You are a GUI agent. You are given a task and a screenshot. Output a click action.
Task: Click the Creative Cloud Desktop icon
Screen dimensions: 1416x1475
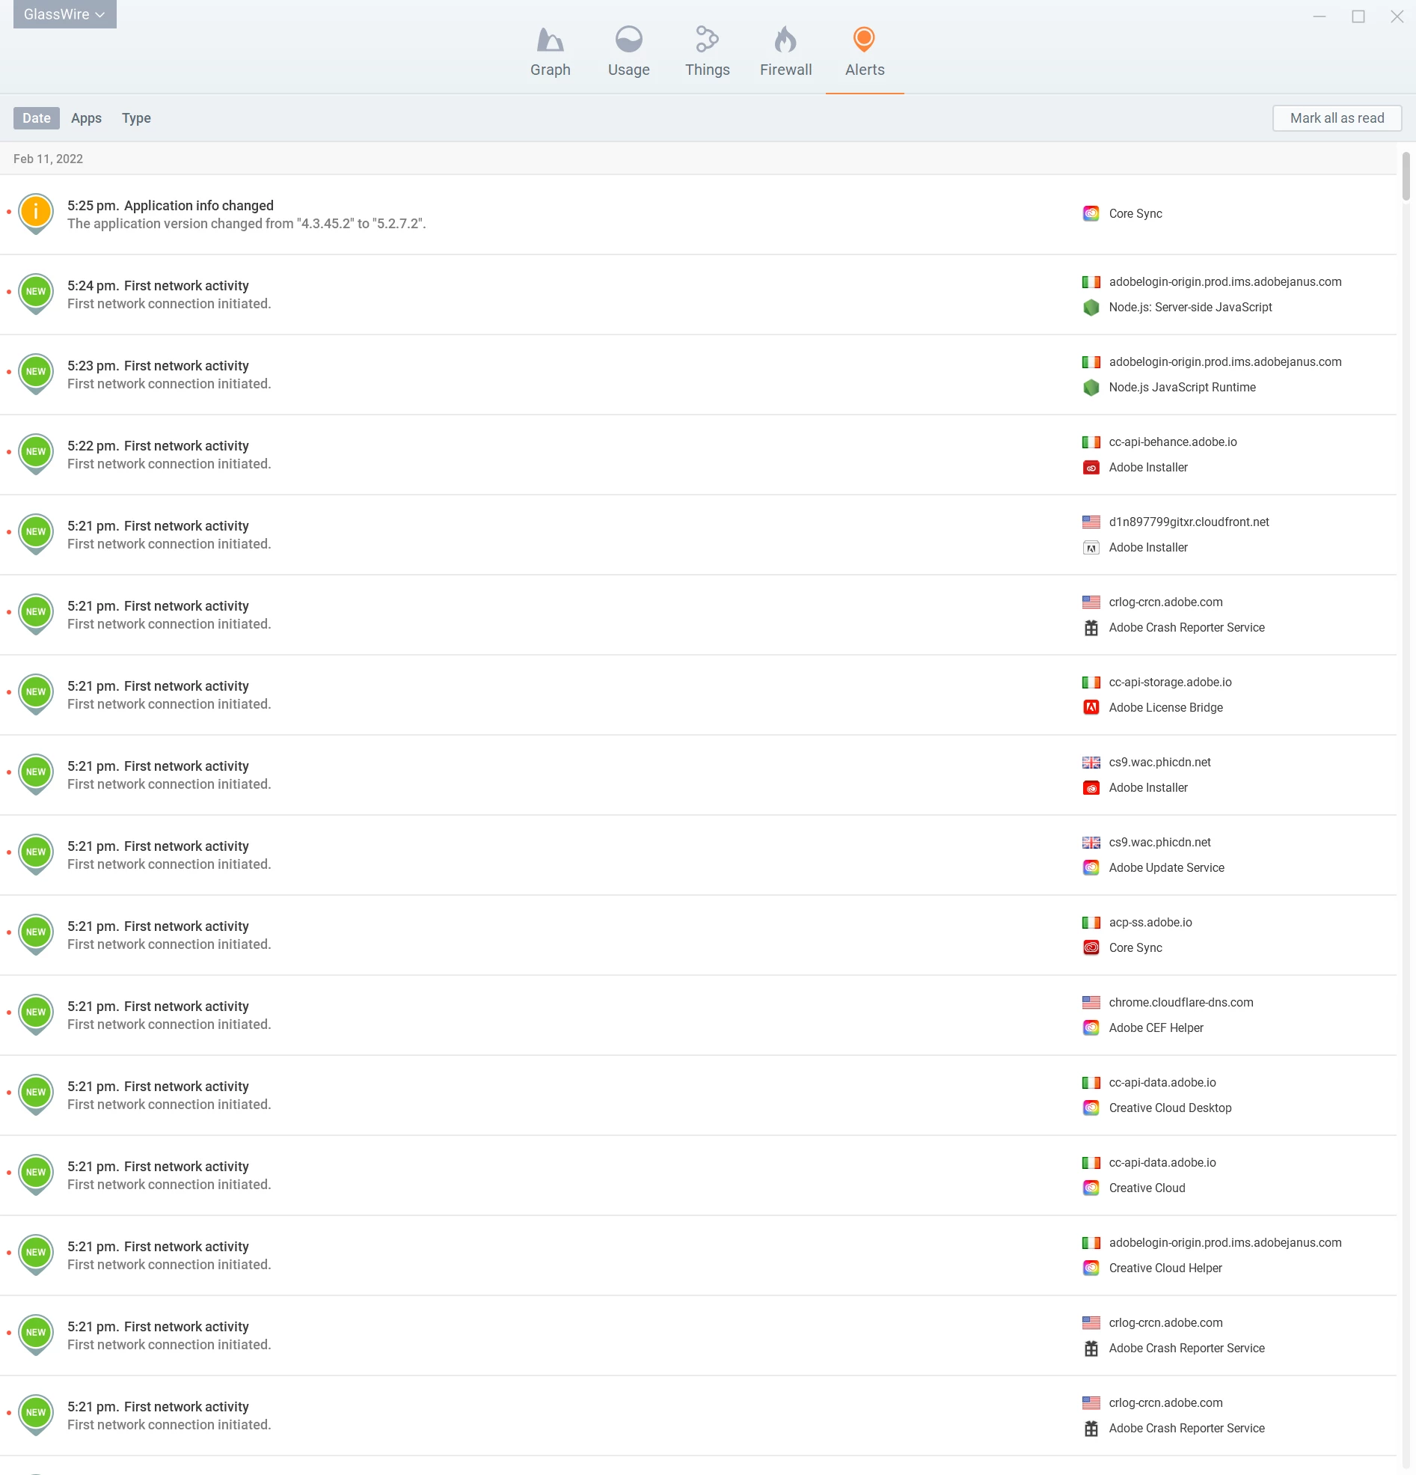tap(1091, 1108)
